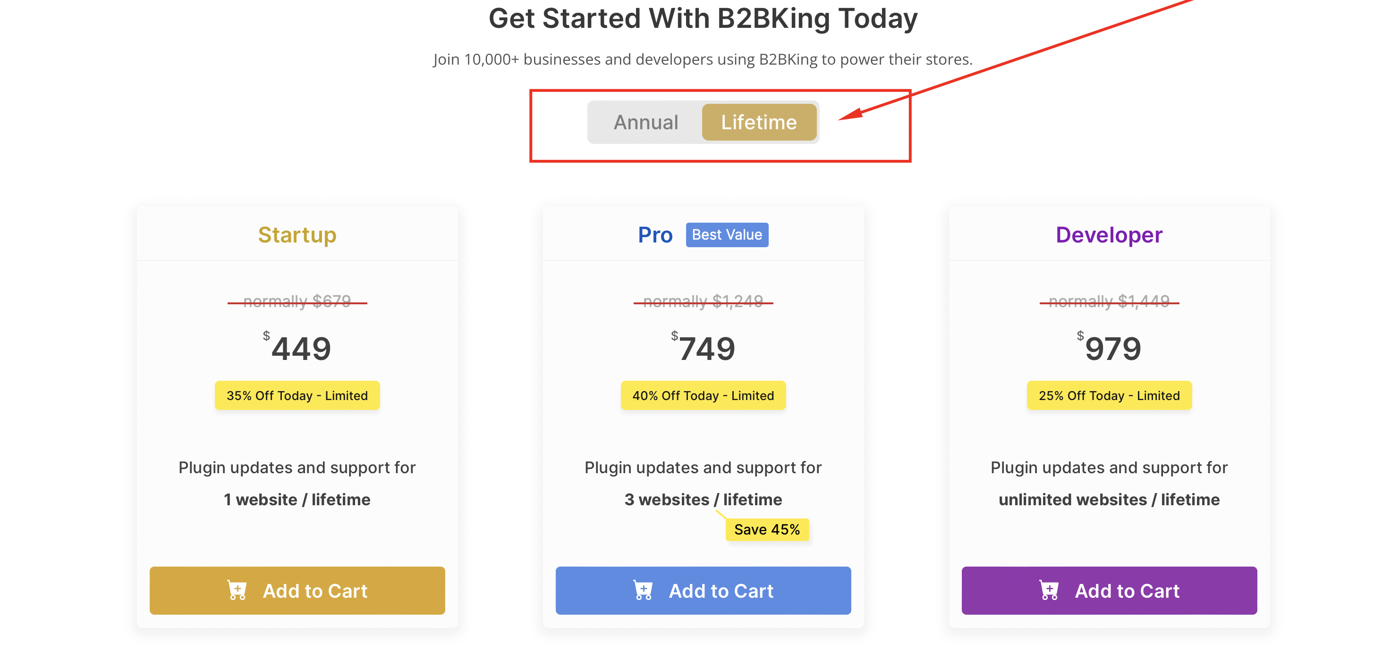The image size is (1391, 668).
Task: Click the $979 Developer price
Action: click(x=1109, y=348)
